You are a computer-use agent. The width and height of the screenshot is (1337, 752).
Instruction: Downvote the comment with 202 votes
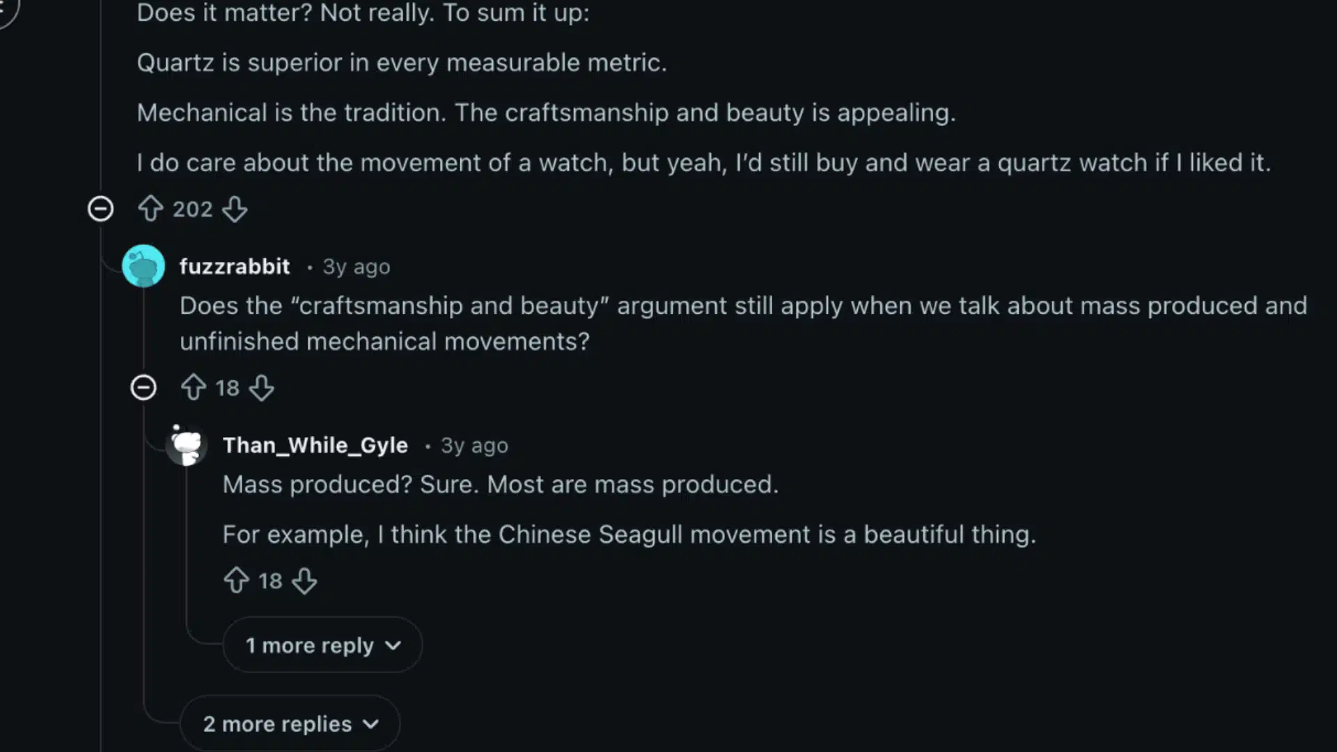pyautogui.click(x=235, y=210)
